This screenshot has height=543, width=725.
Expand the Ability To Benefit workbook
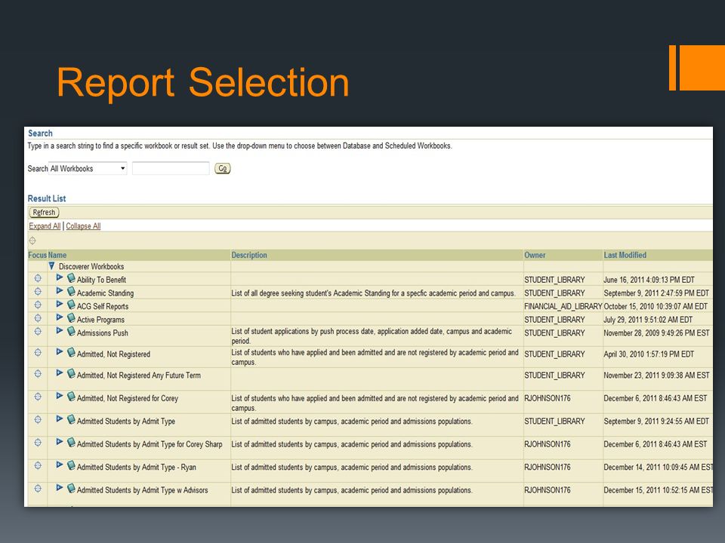59,277
